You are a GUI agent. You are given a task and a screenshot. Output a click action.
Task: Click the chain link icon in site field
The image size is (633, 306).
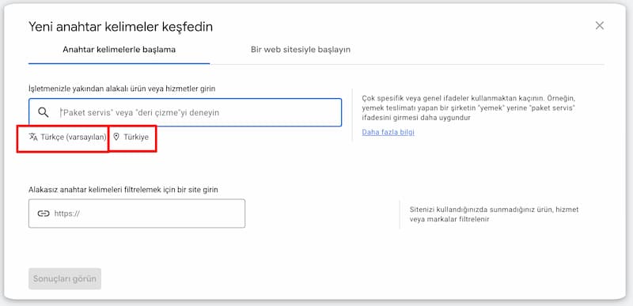tap(44, 213)
